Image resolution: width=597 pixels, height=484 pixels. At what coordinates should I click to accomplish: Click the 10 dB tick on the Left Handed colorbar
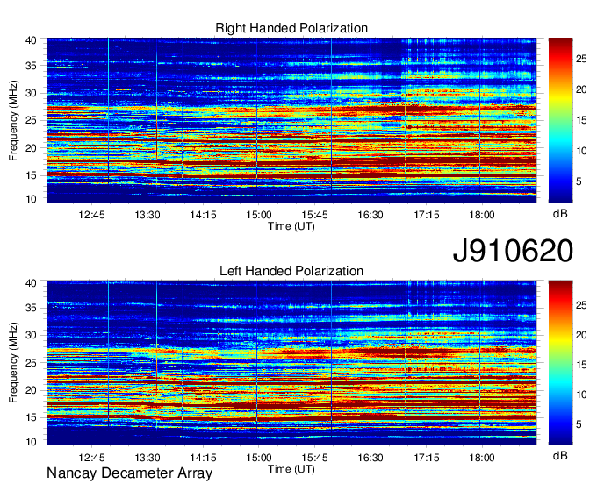tap(581, 395)
